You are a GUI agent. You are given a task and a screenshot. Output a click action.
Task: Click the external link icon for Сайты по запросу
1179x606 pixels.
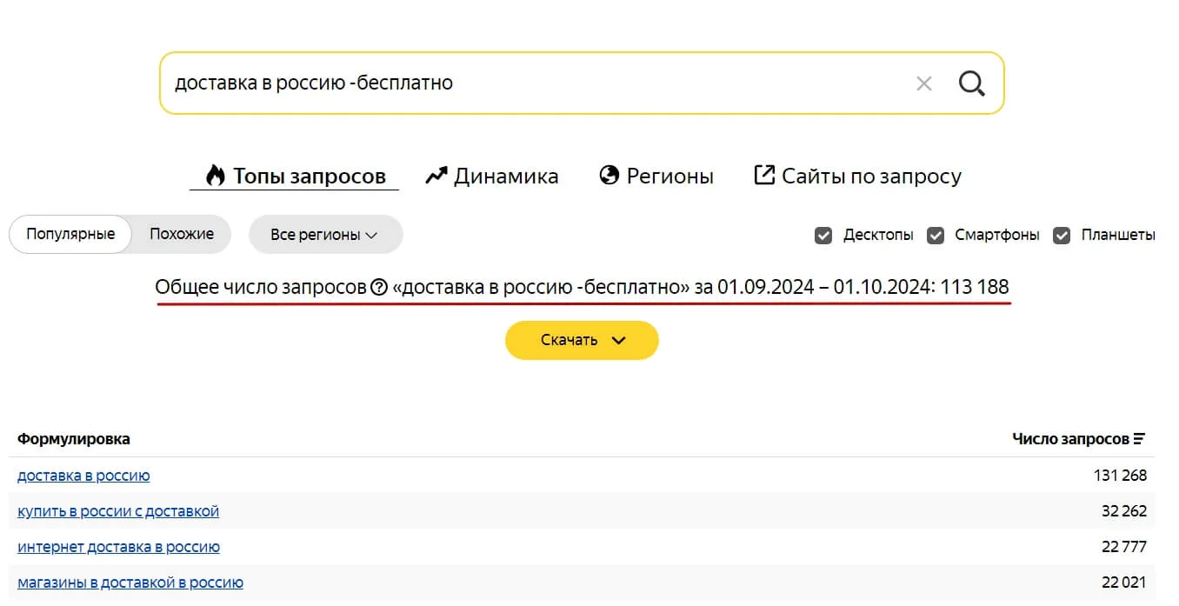coord(763,176)
